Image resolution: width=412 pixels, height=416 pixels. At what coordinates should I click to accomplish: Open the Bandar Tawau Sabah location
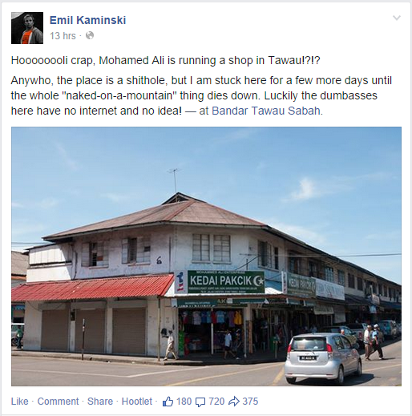tap(266, 111)
